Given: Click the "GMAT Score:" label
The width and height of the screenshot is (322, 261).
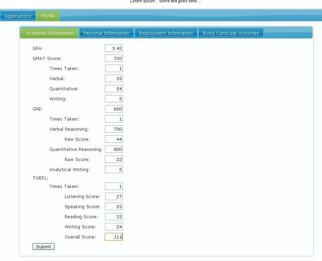Looking at the screenshot, I should (47, 59).
